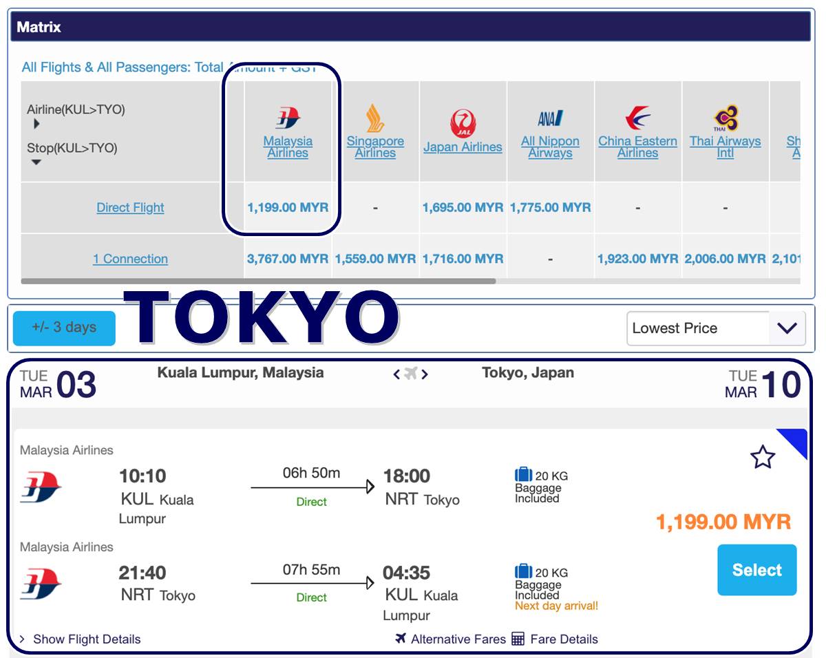
Task: Click the ANA logo in the matrix
Action: (551, 118)
